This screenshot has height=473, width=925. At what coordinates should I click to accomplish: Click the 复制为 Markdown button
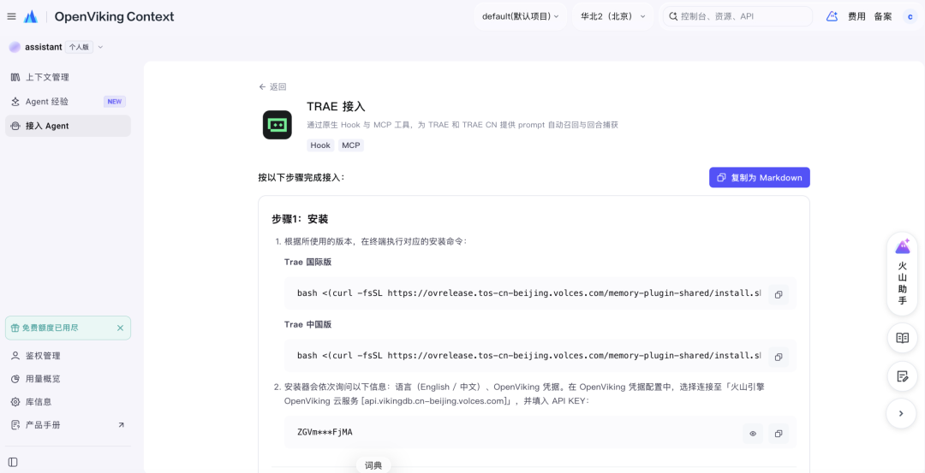759,177
